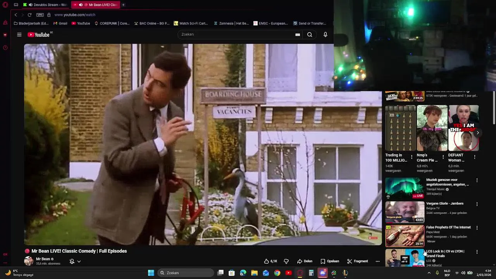The width and height of the screenshot is (496, 279).
Task: Open the Opera sidebar history clock icon
Action: pos(5,48)
